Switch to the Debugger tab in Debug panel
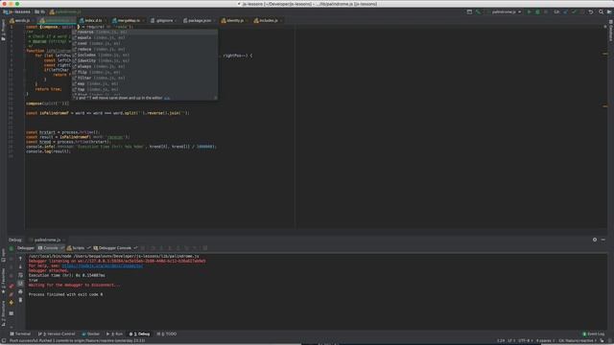The width and height of the screenshot is (614, 345). click(26, 248)
